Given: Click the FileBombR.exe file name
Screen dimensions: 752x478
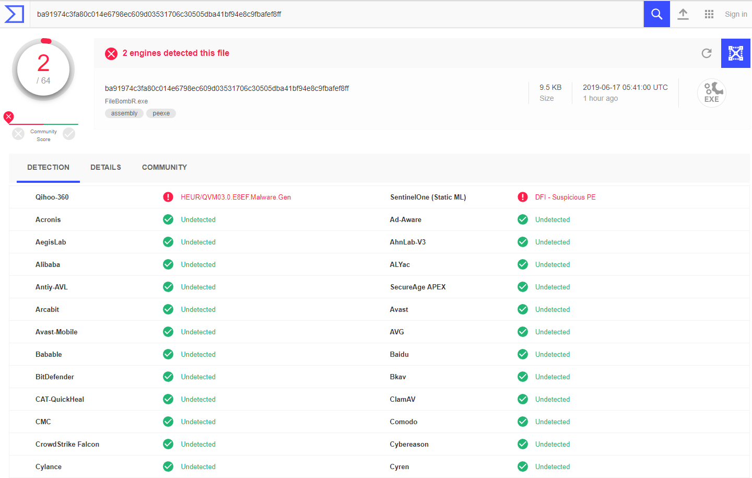Looking at the screenshot, I should point(126,101).
